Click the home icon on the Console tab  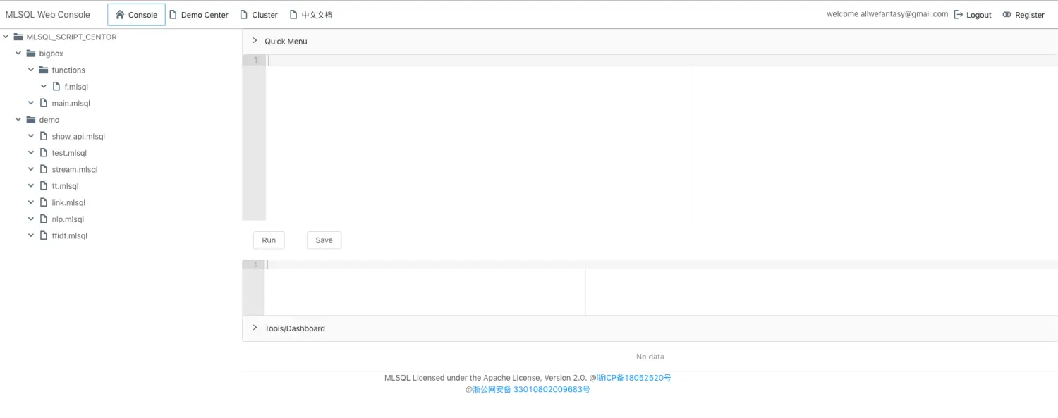[x=120, y=14]
